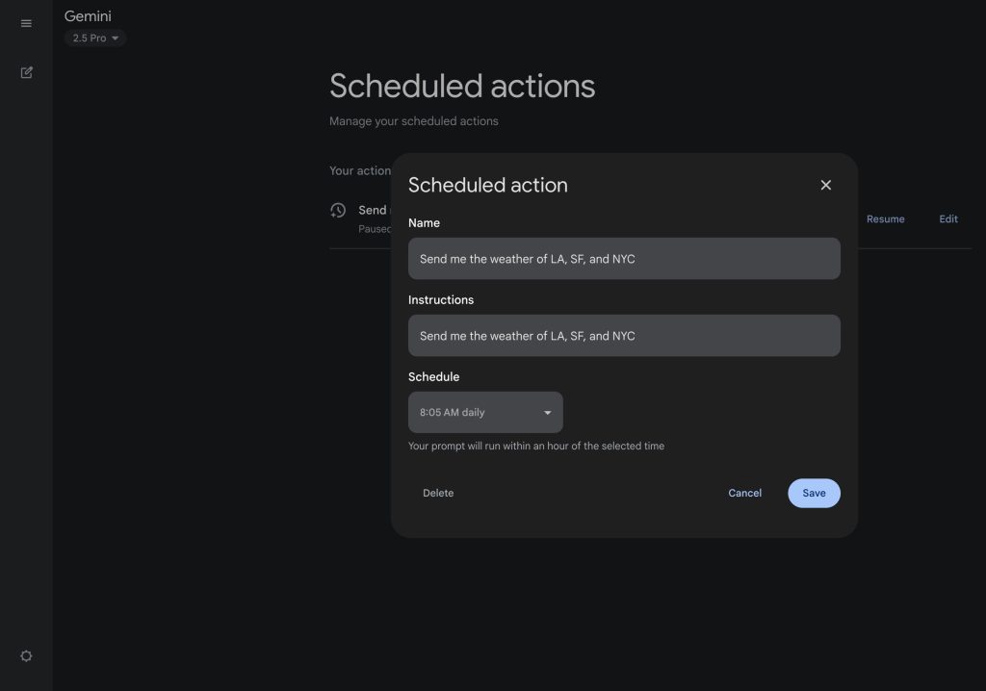Save the scheduled action
This screenshot has width=986, height=691.
814,493
